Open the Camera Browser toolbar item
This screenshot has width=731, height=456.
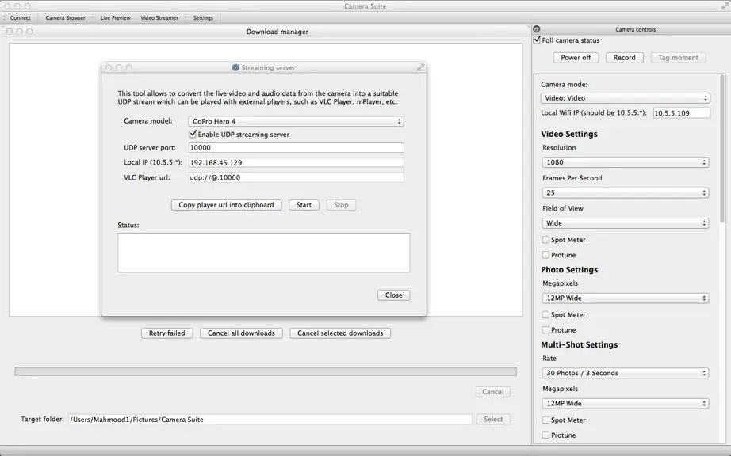[x=66, y=17]
